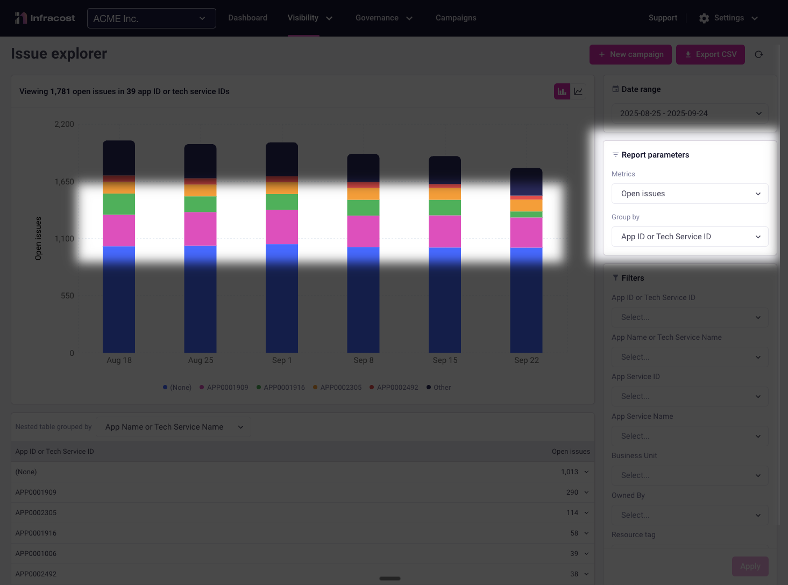Click the Infracost logo icon
788x585 pixels.
pos(21,18)
